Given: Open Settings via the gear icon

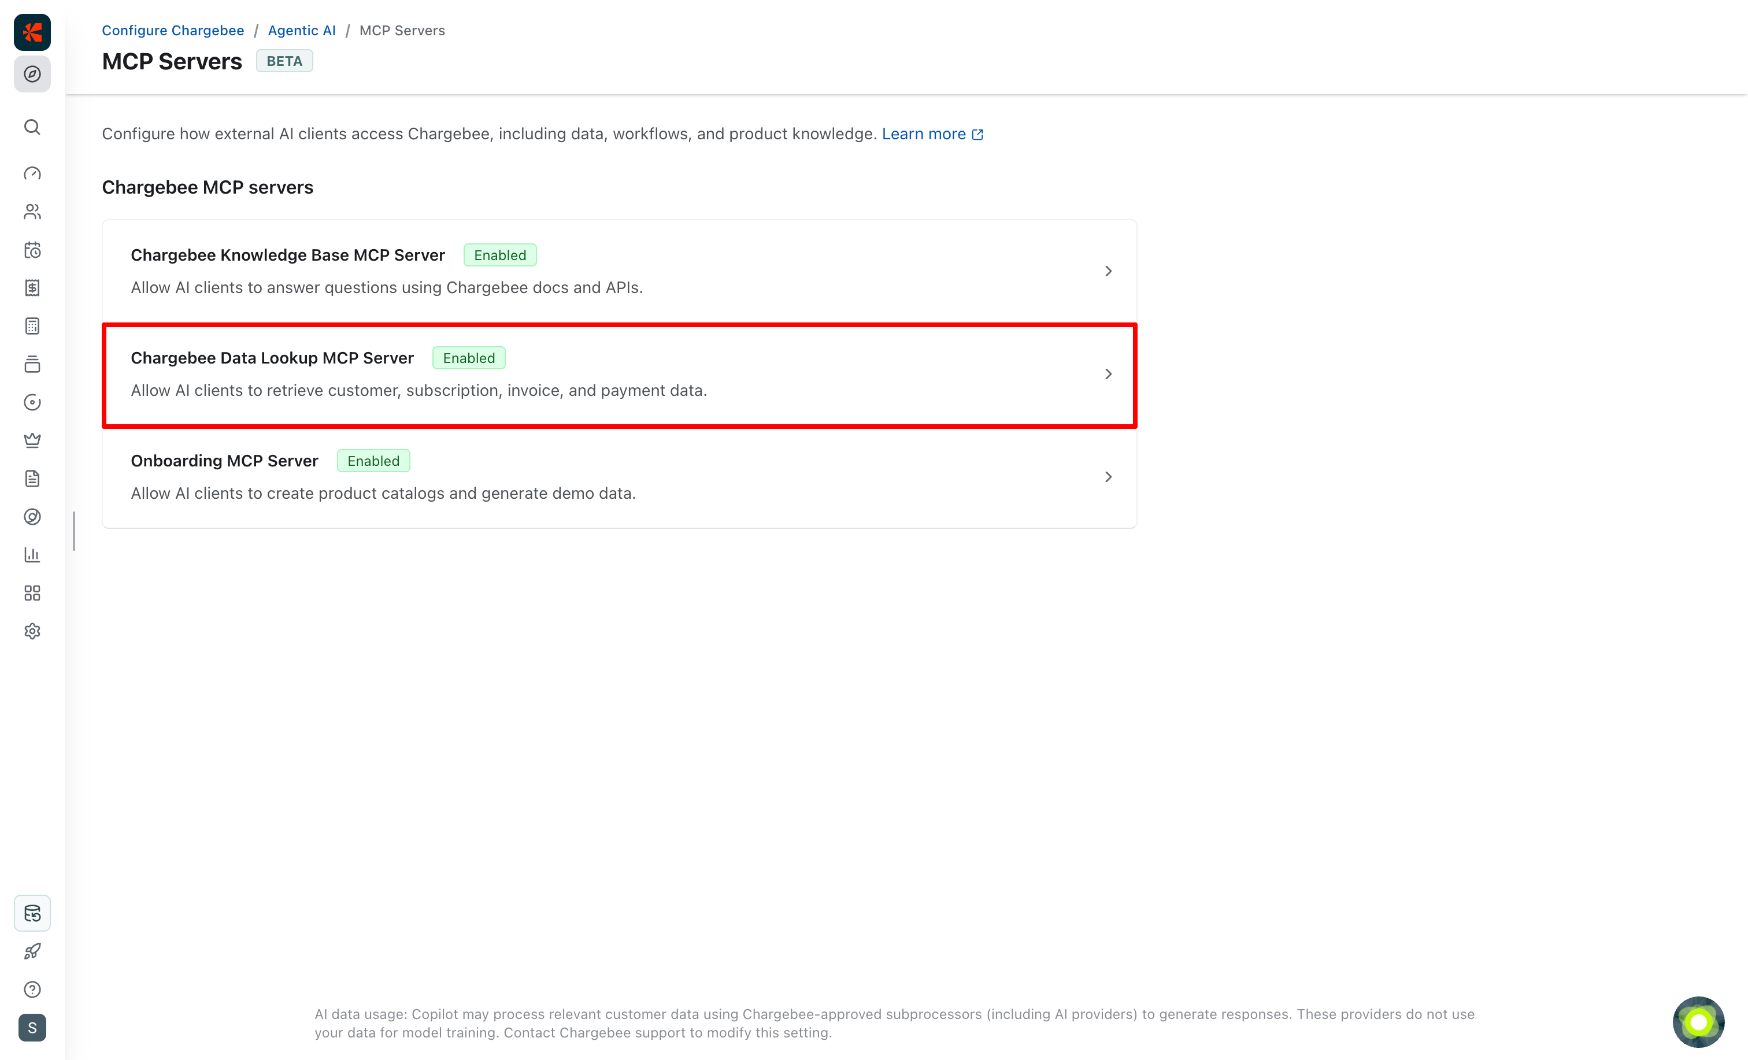Looking at the screenshot, I should (x=32, y=632).
